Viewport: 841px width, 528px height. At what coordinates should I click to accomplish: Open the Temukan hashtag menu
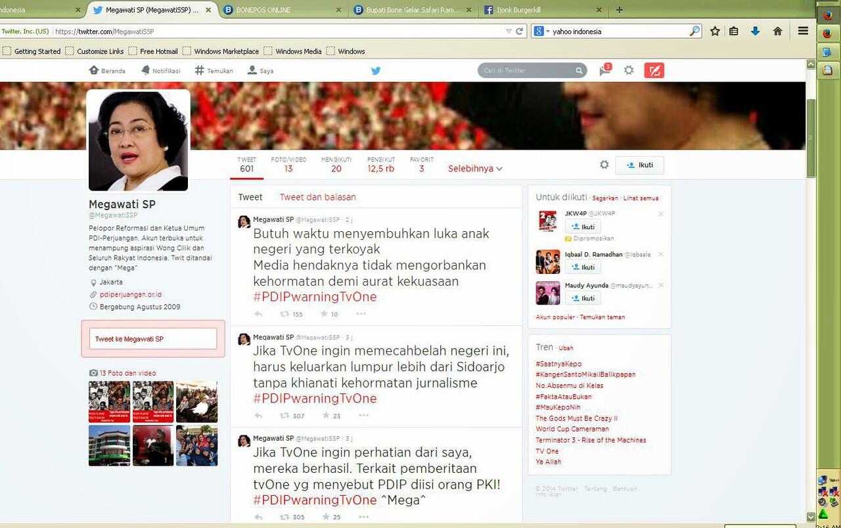pos(214,70)
